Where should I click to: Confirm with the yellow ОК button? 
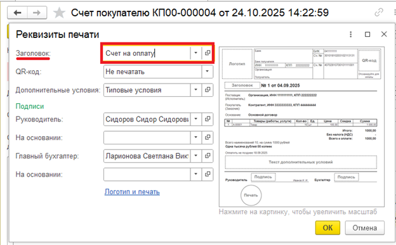click(x=327, y=228)
